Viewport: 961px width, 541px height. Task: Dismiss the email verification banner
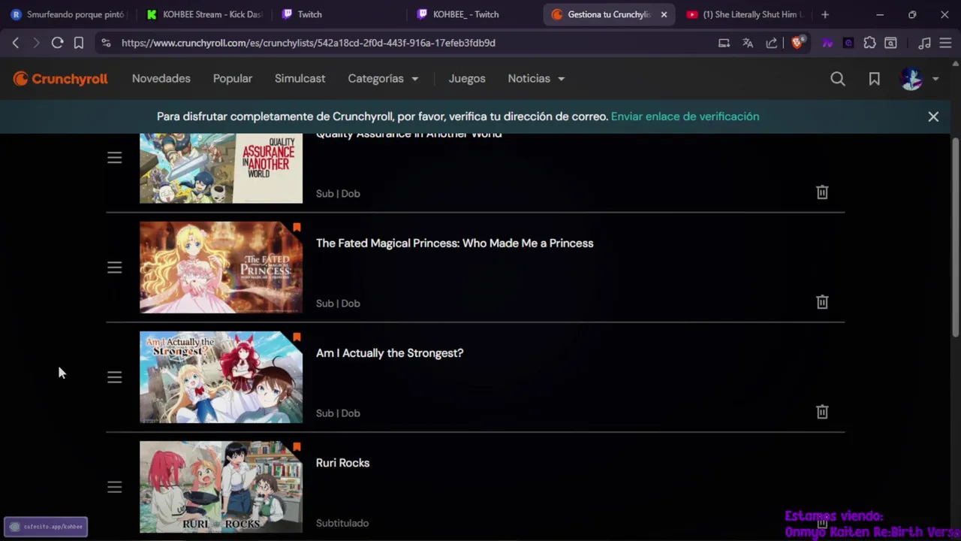tap(933, 116)
